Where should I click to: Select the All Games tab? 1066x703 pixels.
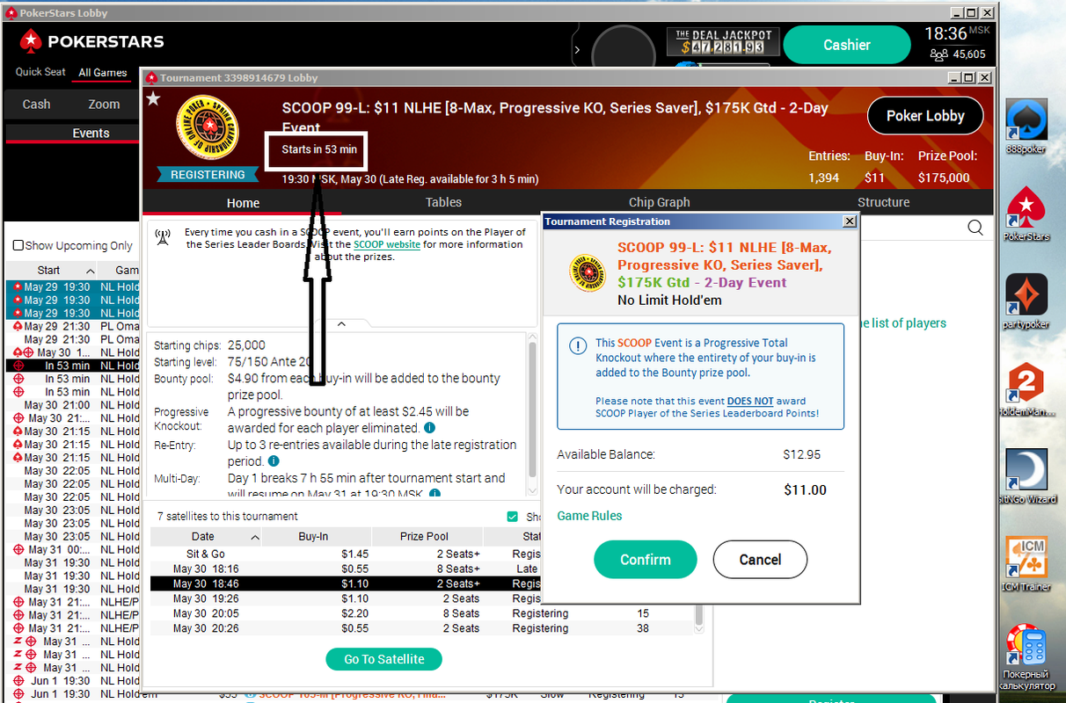click(103, 72)
